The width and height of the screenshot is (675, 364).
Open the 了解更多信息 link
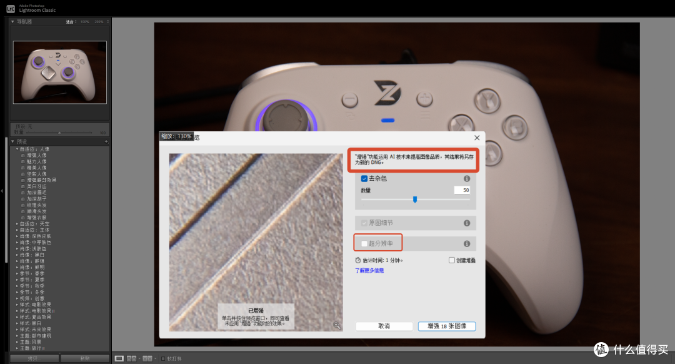pyautogui.click(x=369, y=271)
